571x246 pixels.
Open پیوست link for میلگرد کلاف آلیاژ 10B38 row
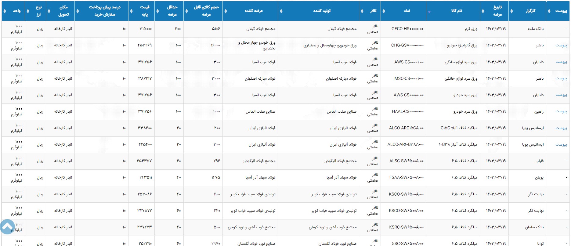click(x=561, y=144)
